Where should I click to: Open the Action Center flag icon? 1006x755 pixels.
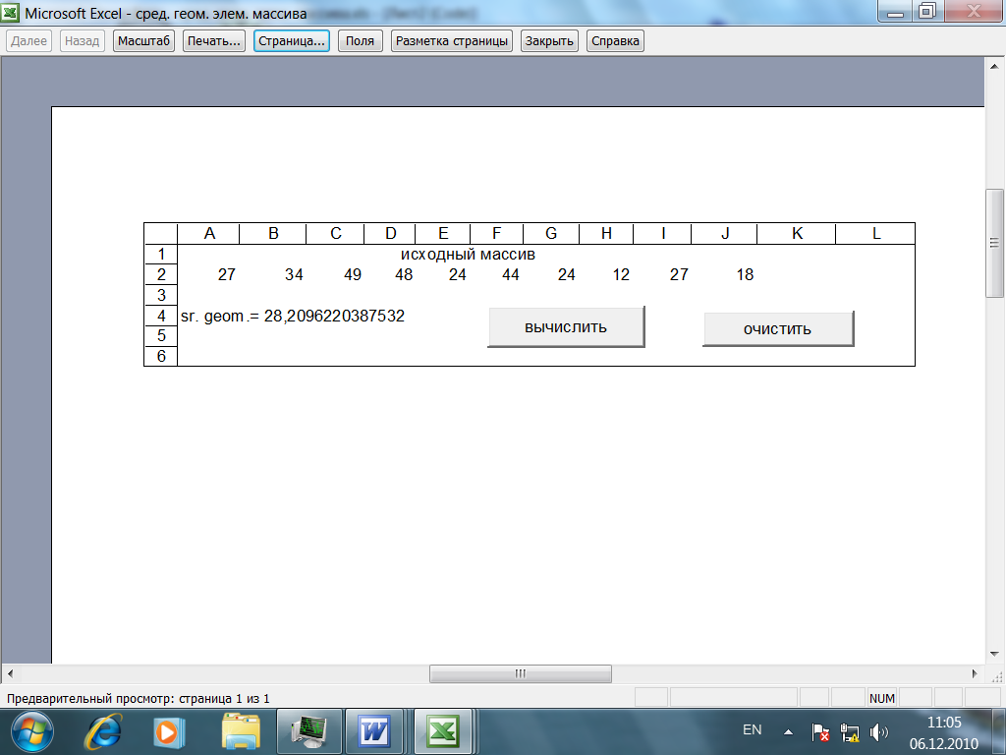click(x=820, y=731)
